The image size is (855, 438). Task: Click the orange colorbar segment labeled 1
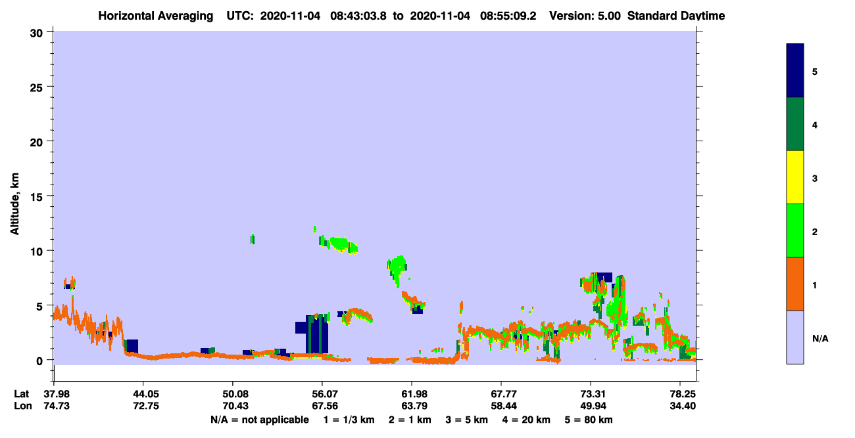click(795, 284)
